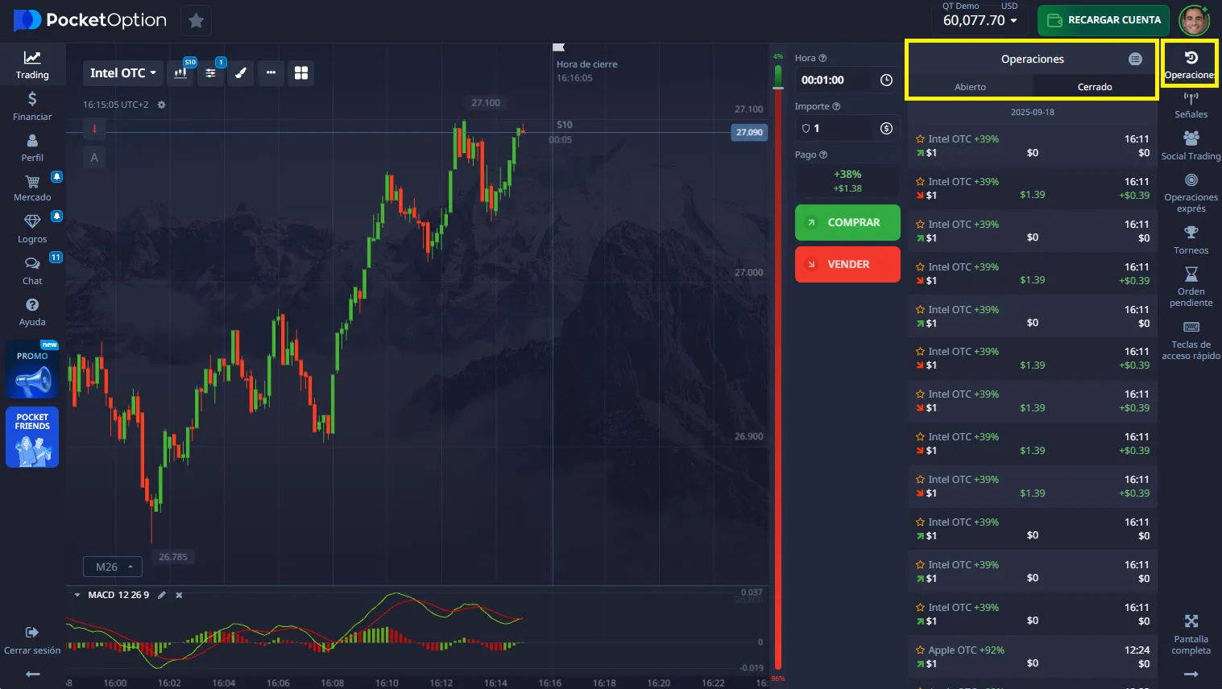Open the PROMO megaphone banner
The image size is (1222, 689).
[32, 369]
